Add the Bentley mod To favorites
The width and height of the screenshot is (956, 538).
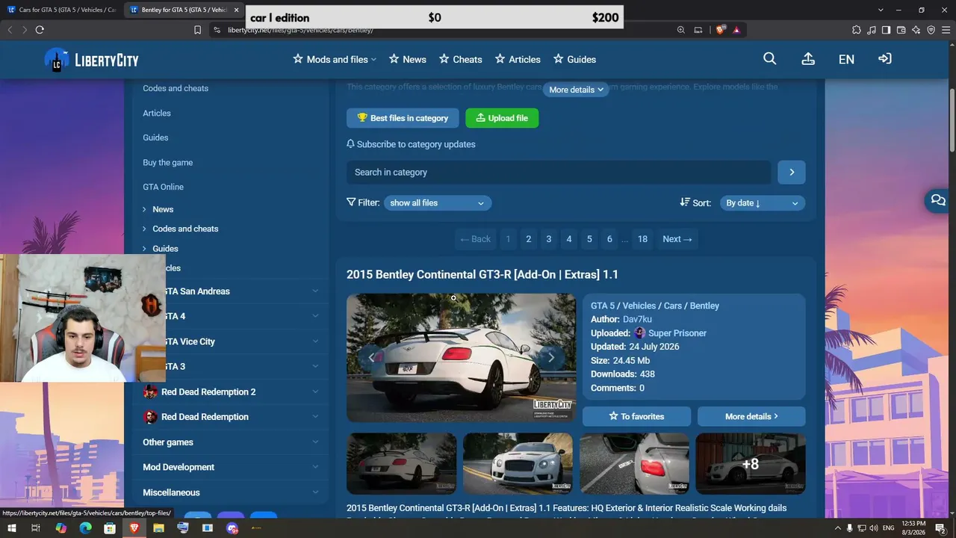tap(636, 416)
